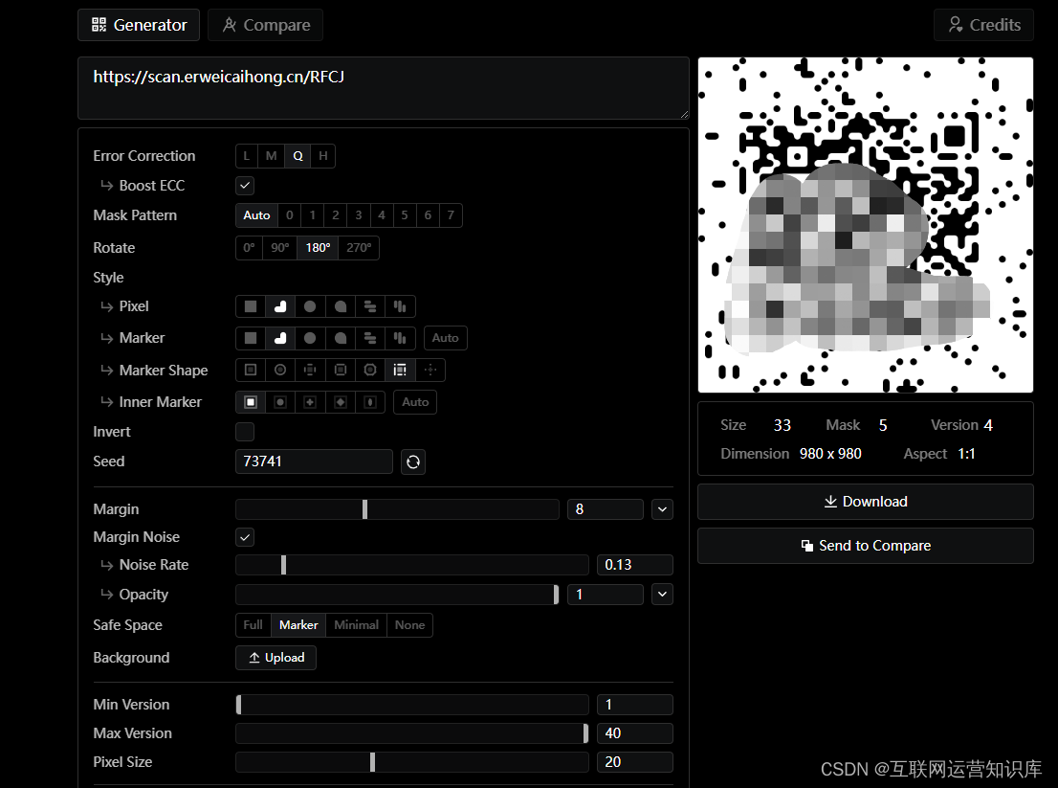Select dot Marker style icon

tap(310, 338)
